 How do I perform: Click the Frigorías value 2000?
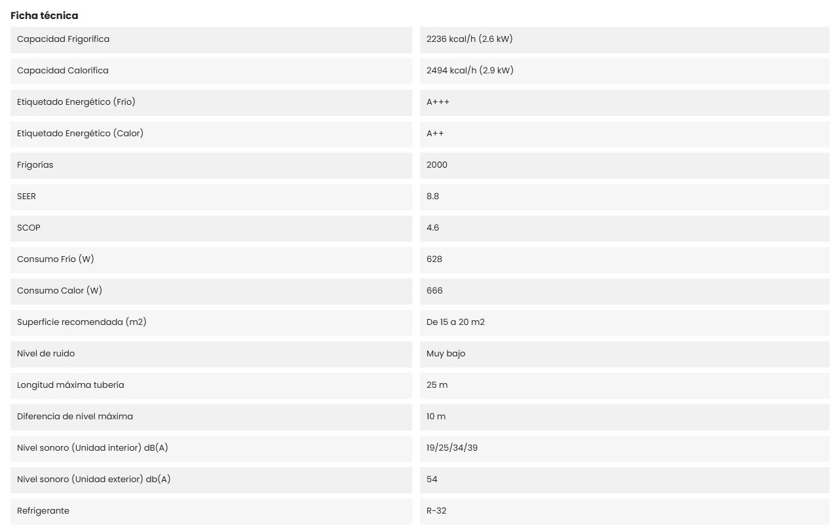[x=437, y=165]
